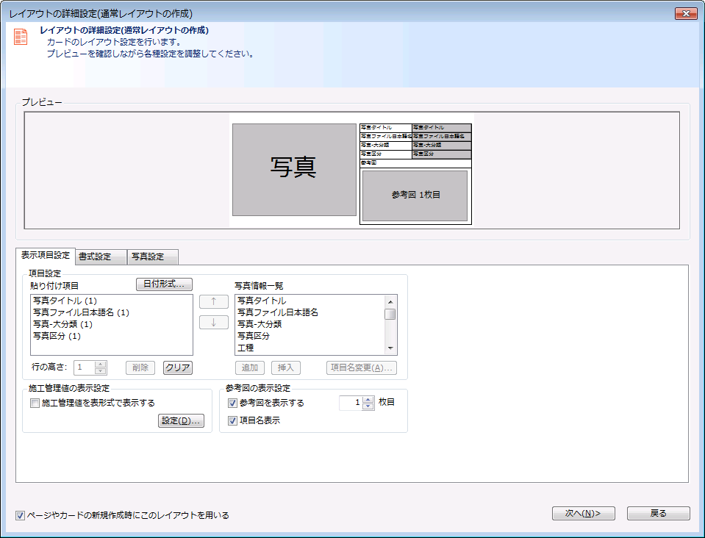The width and height of the screenshot is (705, 538).
Task: Enable 施工管理値を表形式で表示する checkbox
Action: 35,403
